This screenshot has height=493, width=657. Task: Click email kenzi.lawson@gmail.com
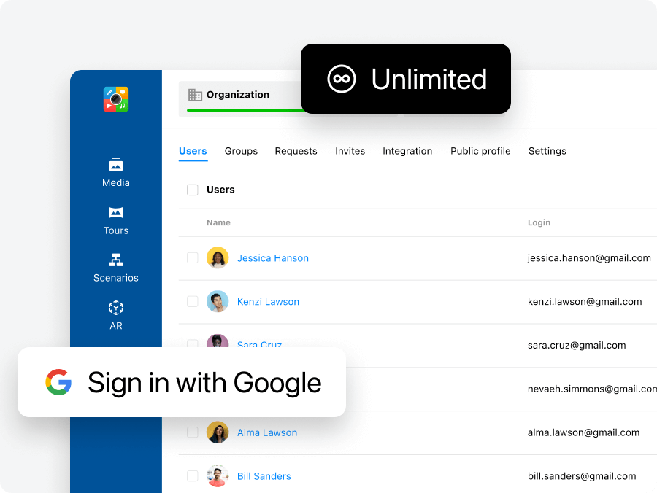(x=585, y=302)
